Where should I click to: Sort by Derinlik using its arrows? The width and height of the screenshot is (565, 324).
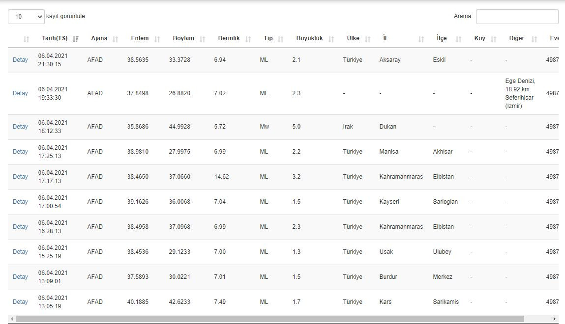[x=248, y=39]
